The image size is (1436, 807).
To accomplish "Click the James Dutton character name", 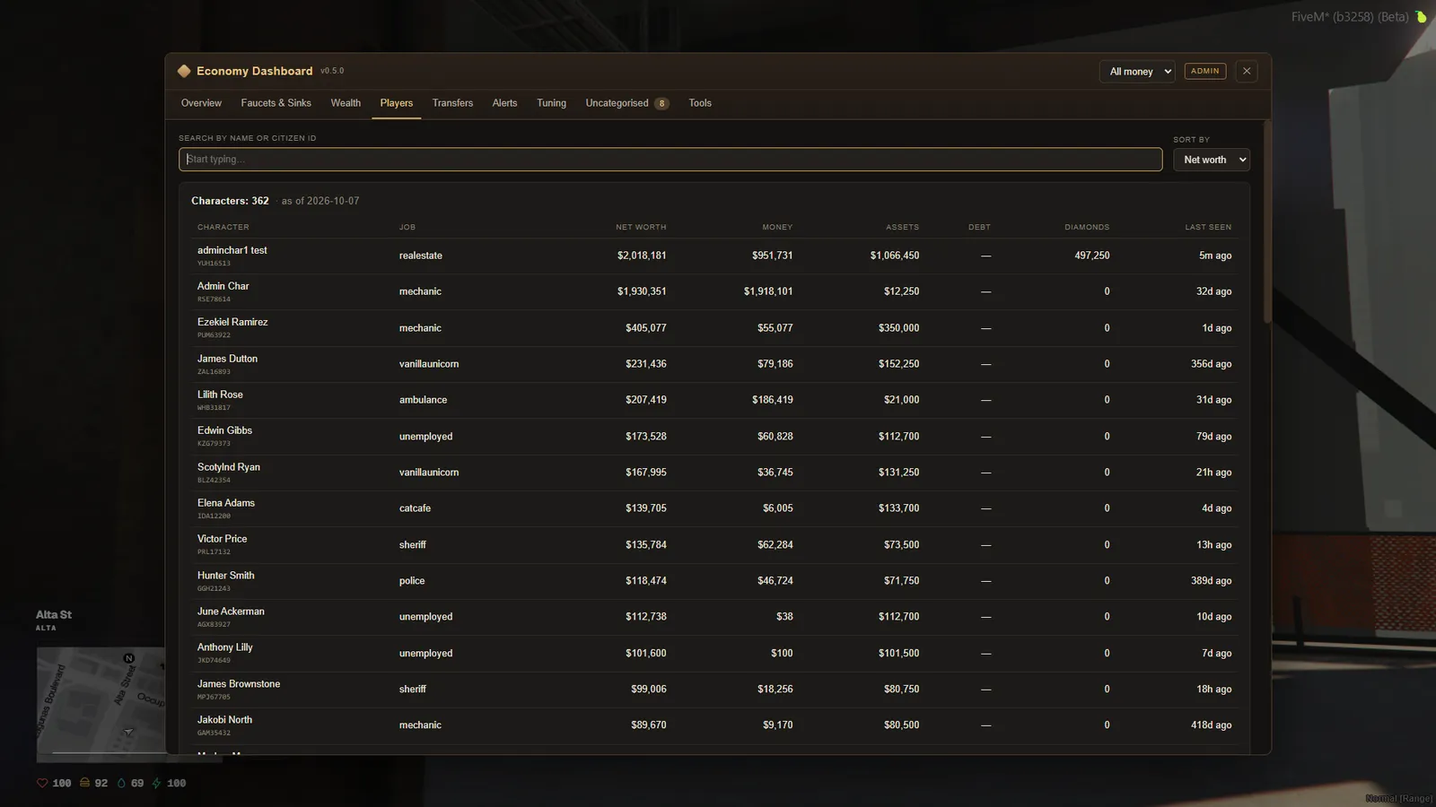I will click(x=227, y=359).
